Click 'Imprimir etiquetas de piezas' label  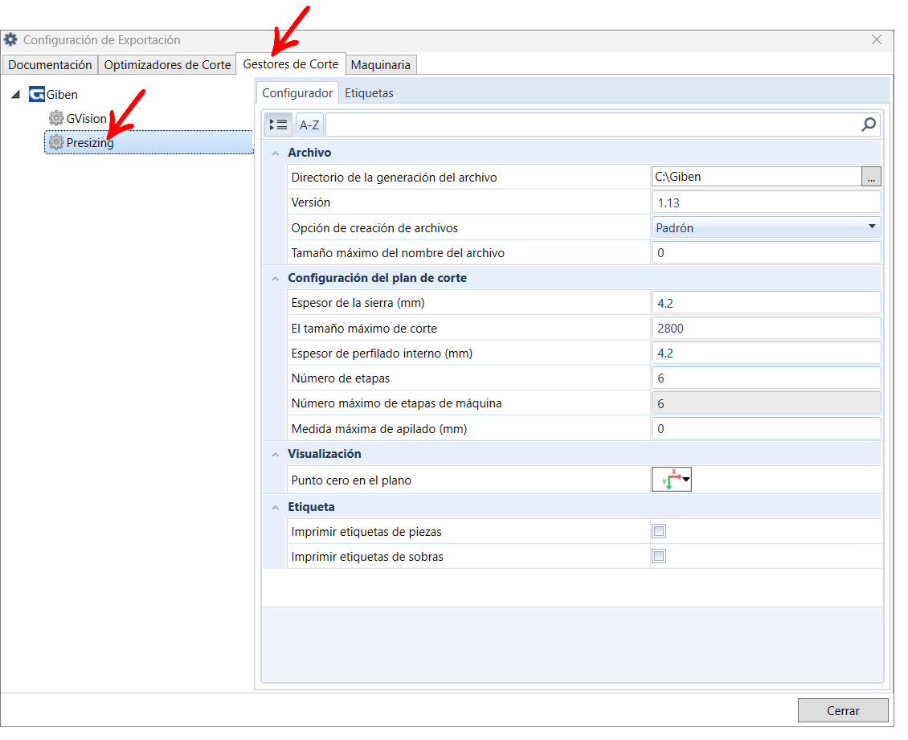coord(366,532)
